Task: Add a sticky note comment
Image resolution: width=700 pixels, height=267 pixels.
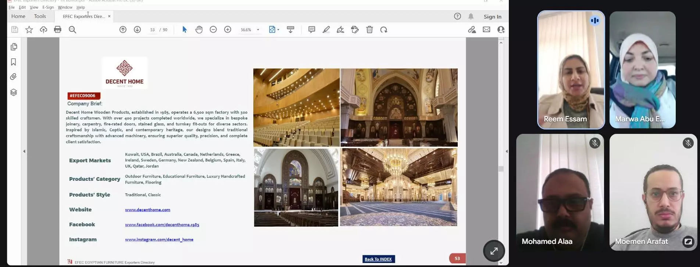Action: (x=311, y=30)
